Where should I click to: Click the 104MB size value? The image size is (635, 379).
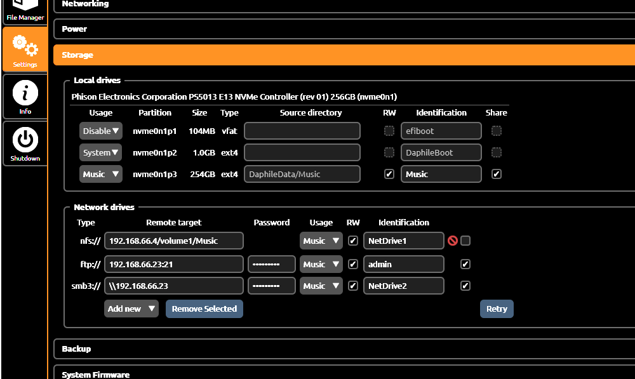[202, 131]
